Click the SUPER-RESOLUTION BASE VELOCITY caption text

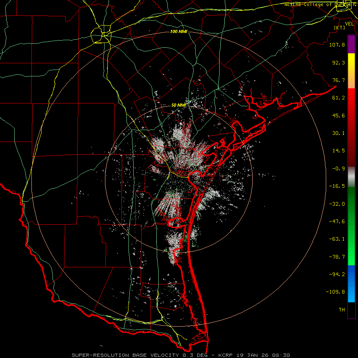[125, 355]
